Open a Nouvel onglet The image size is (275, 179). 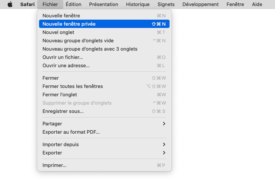click(x=104, y=32)
